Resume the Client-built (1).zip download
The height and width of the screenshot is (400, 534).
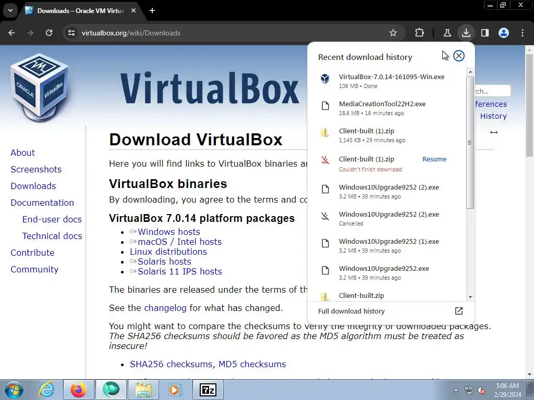[434, 159]
